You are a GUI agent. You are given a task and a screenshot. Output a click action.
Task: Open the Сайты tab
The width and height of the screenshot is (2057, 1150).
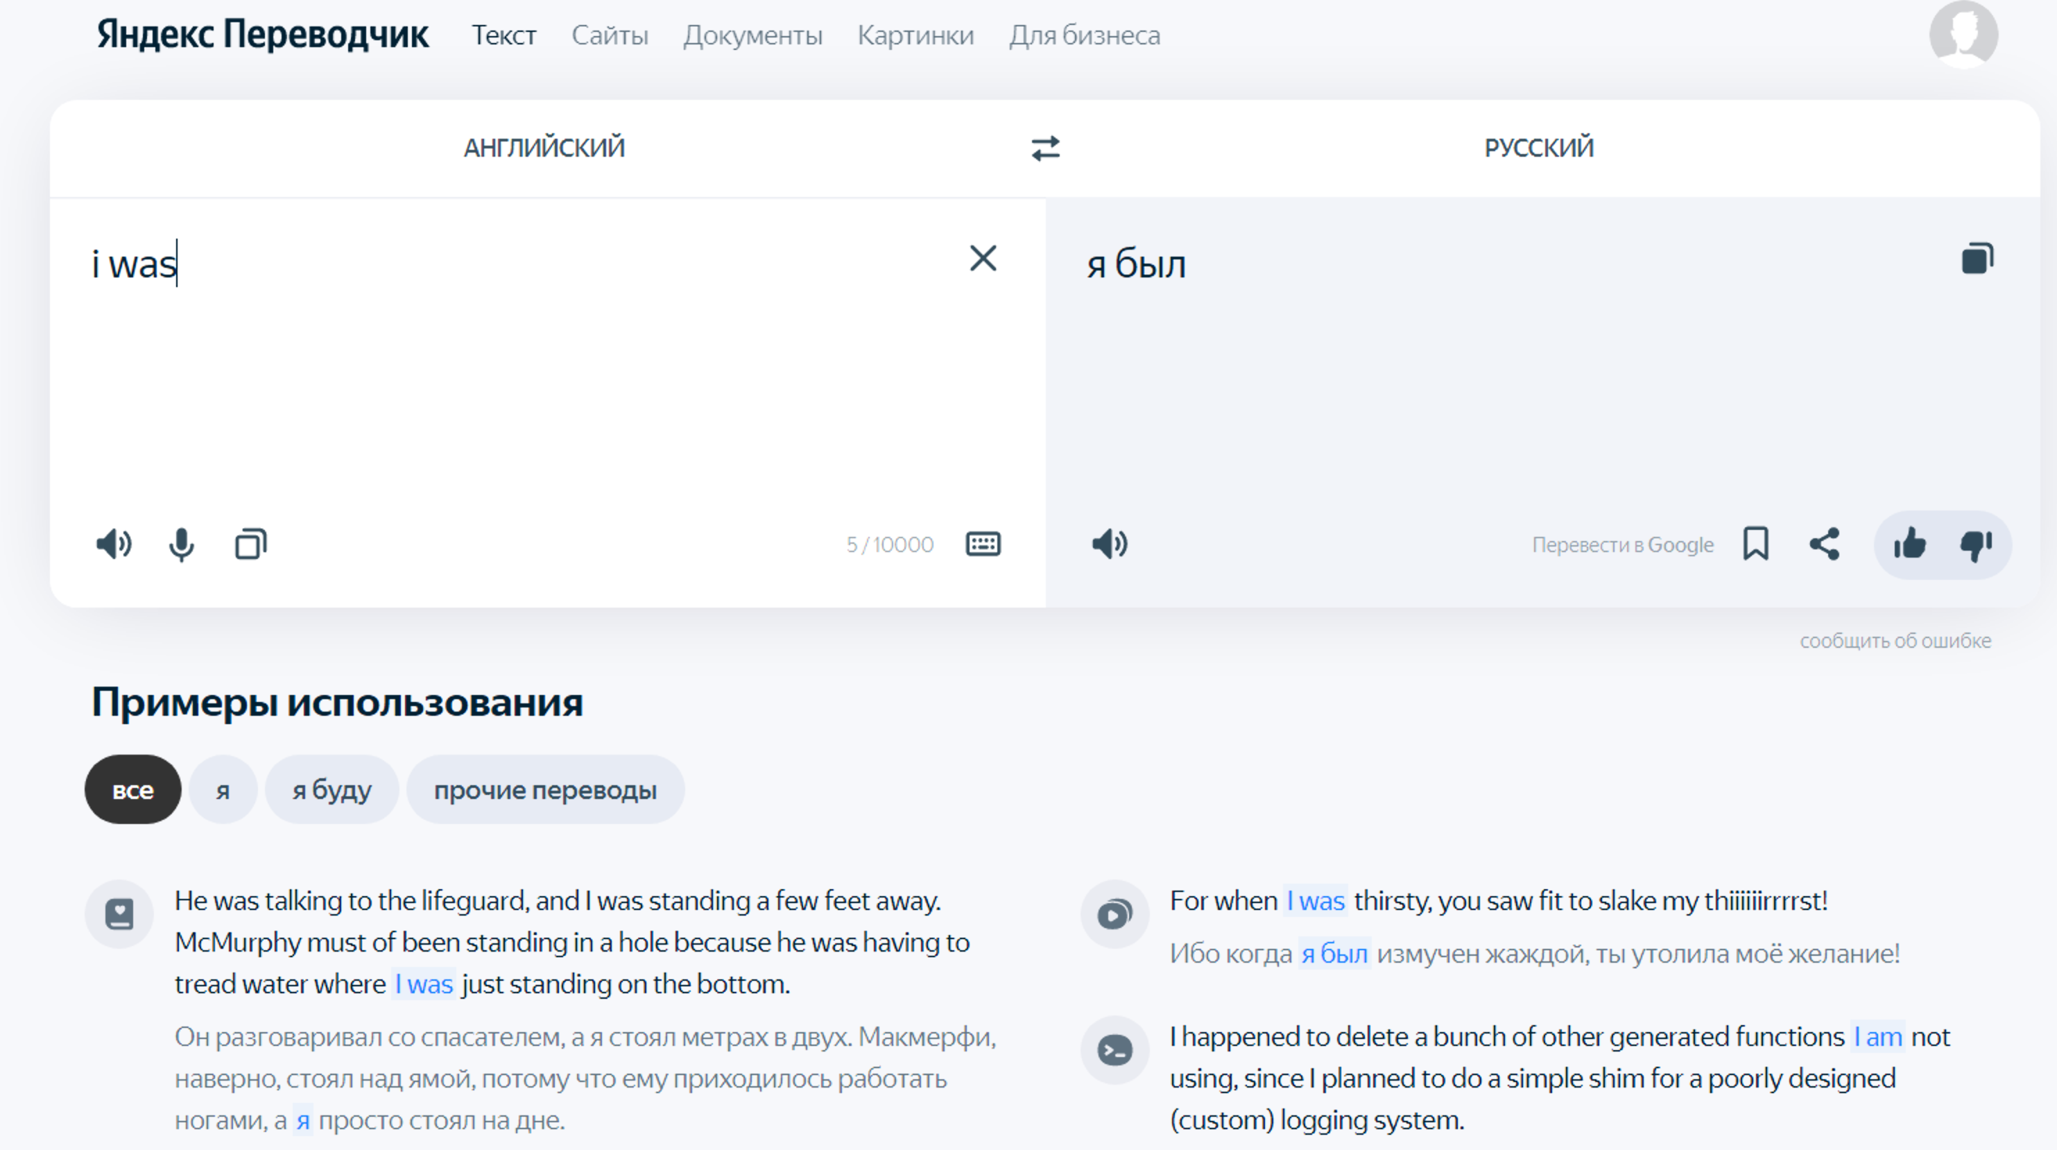[x=610, y=35]
